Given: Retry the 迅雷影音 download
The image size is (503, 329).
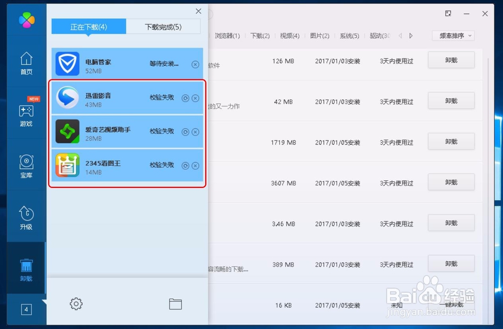Looking at the screenshot, I should [185, 98].
